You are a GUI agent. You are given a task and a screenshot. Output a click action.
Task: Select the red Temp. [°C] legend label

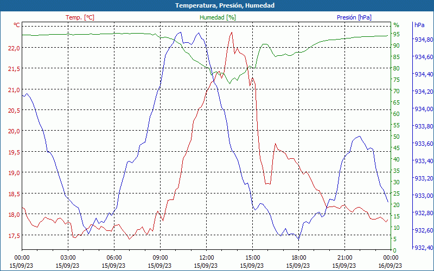(x=80, y=17)
